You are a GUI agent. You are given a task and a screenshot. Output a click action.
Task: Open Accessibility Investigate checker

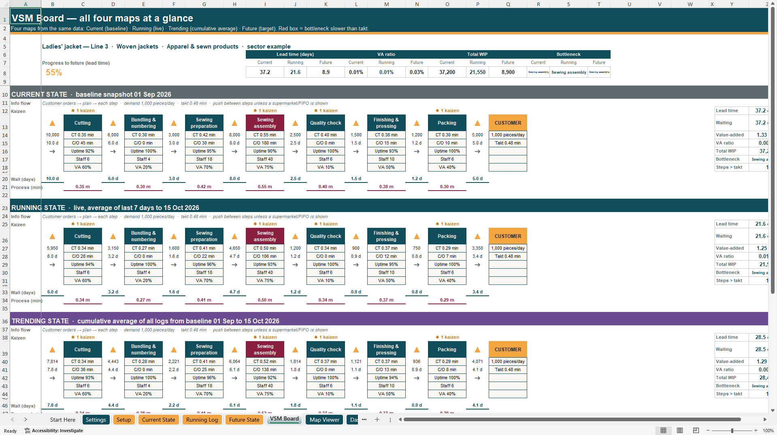click(53, 431)
